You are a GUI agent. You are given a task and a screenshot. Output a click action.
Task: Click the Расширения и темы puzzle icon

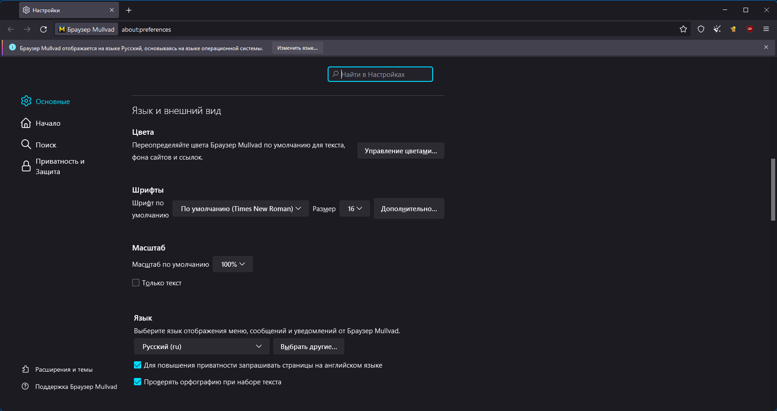(x=26, y=369)
